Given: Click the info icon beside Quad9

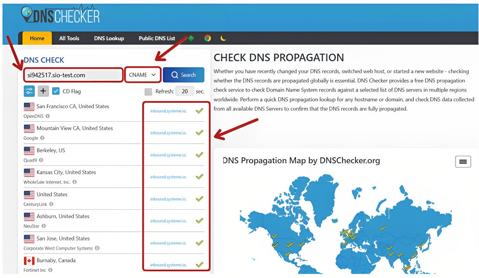Looking at the screenshot, I should tap(41, 160).
